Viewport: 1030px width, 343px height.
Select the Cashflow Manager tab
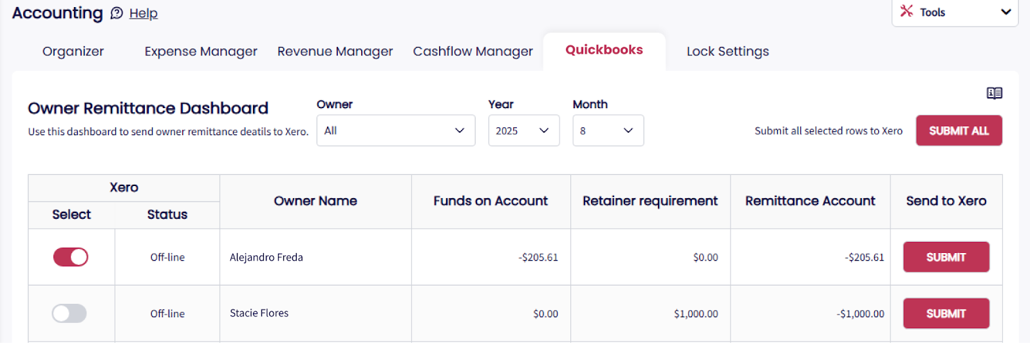473,51
